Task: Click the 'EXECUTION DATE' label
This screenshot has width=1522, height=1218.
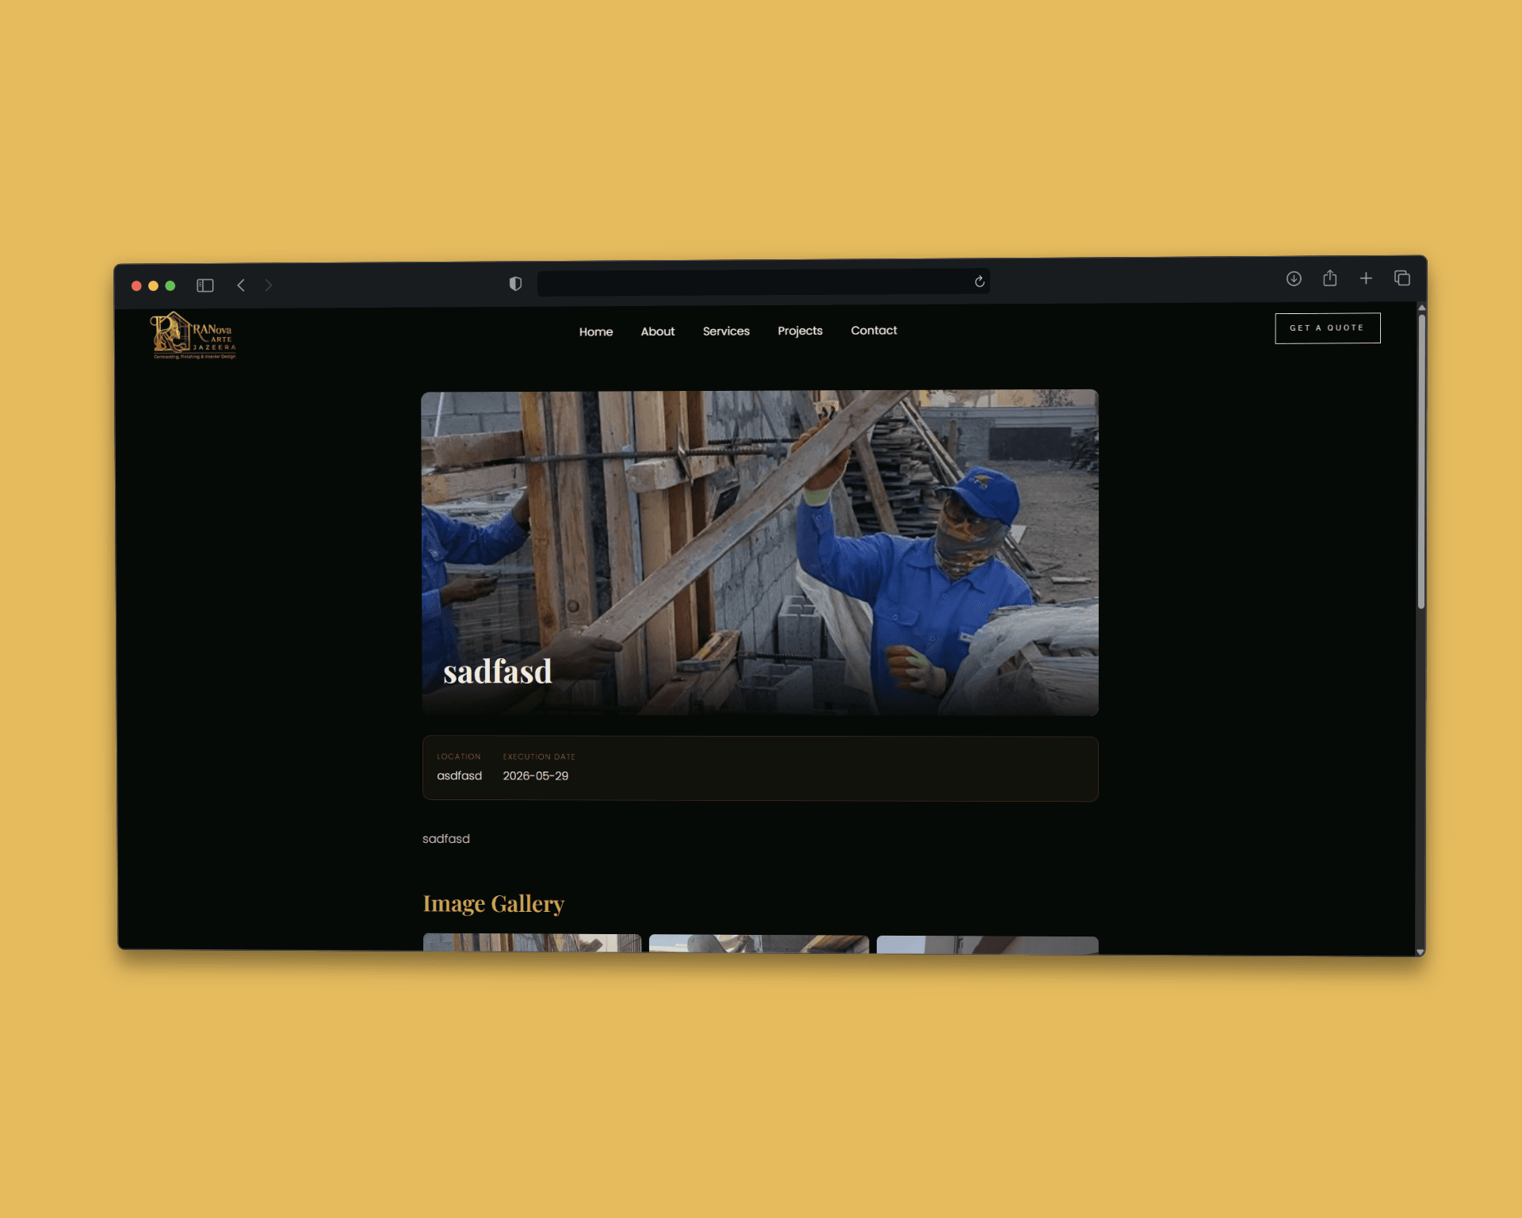Action: click(538, 756)
